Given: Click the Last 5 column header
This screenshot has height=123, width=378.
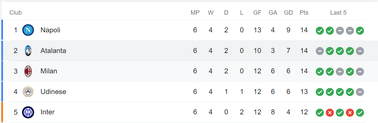Looking at the screenshot, I should click(338, 13).
